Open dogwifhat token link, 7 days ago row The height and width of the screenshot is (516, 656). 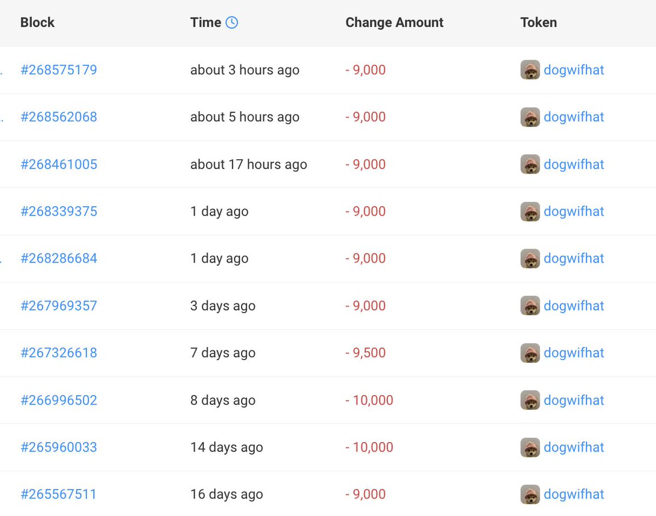[x=574, y=353]
